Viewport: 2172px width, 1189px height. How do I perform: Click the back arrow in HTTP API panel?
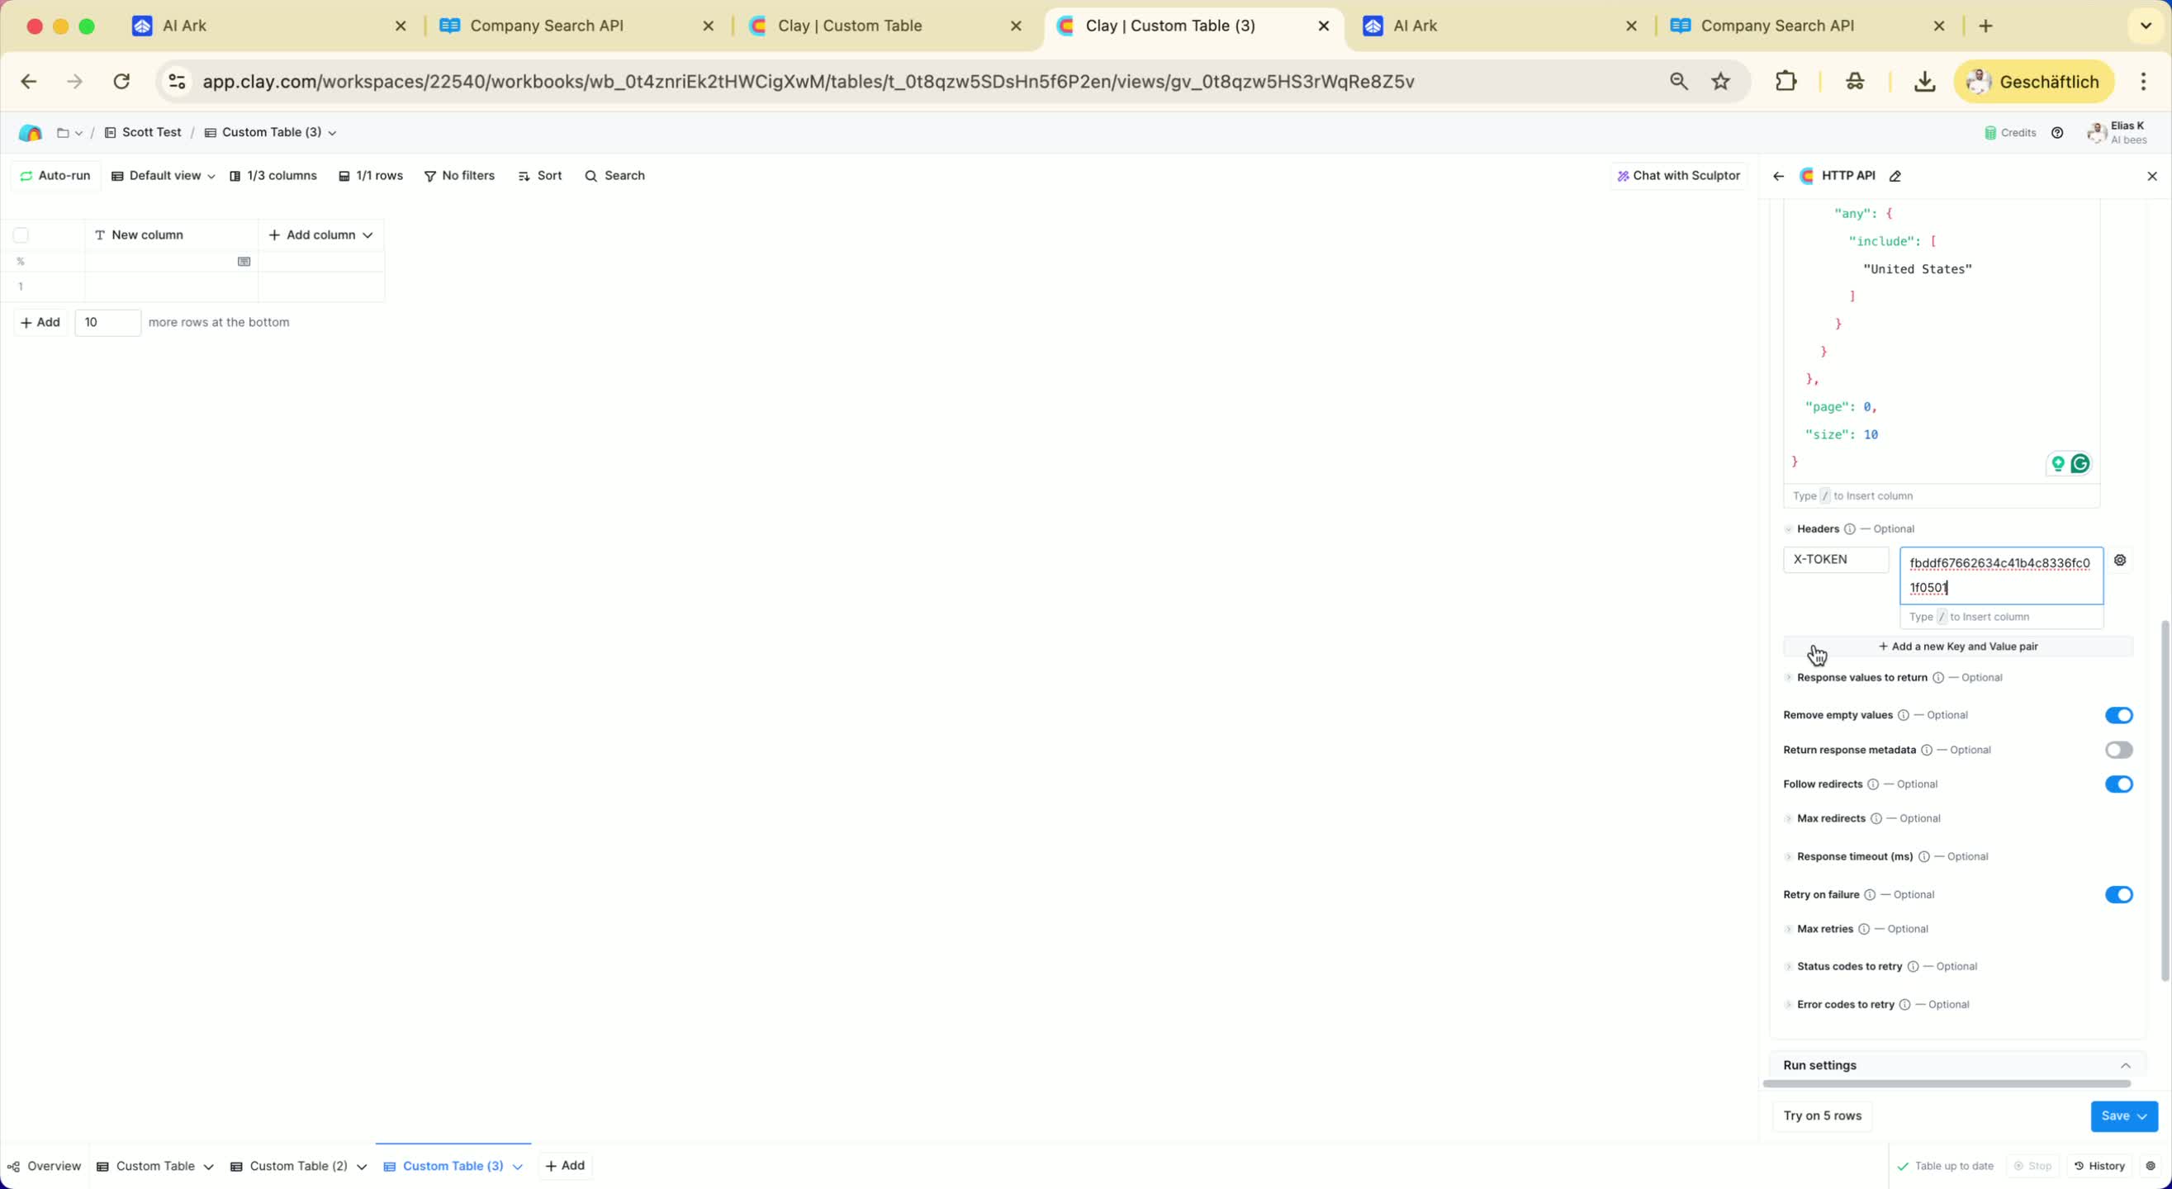click(x=1778, y=176)
